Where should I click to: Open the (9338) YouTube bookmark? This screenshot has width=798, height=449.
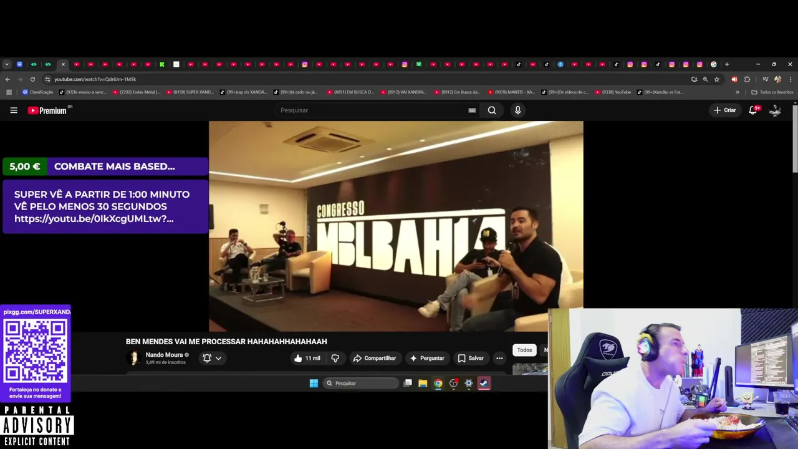coord(613,92)
